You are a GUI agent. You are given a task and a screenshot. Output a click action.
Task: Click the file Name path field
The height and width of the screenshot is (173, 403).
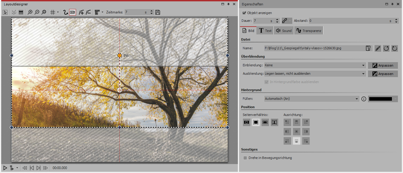315,48
